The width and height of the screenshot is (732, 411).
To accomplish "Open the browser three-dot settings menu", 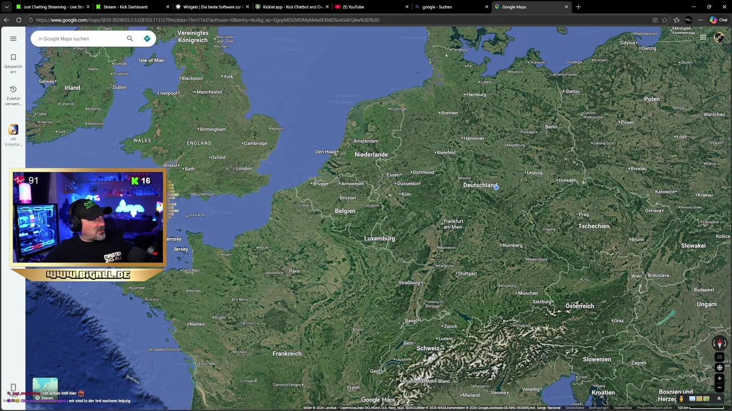I will [x=701, y=20].
